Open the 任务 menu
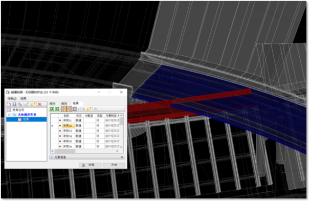310x202 pixels. (12, 98)
